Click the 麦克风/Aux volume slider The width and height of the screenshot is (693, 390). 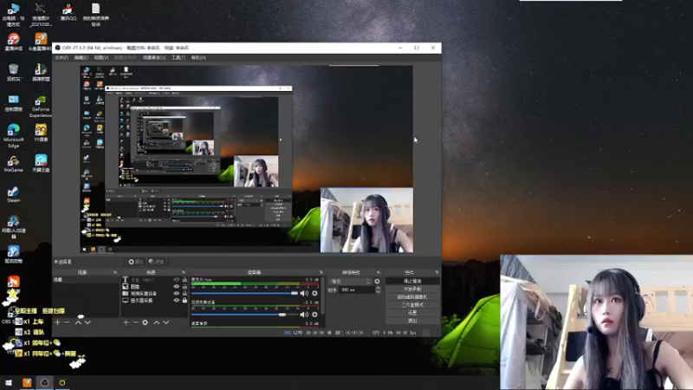click(x=245, y=293)
